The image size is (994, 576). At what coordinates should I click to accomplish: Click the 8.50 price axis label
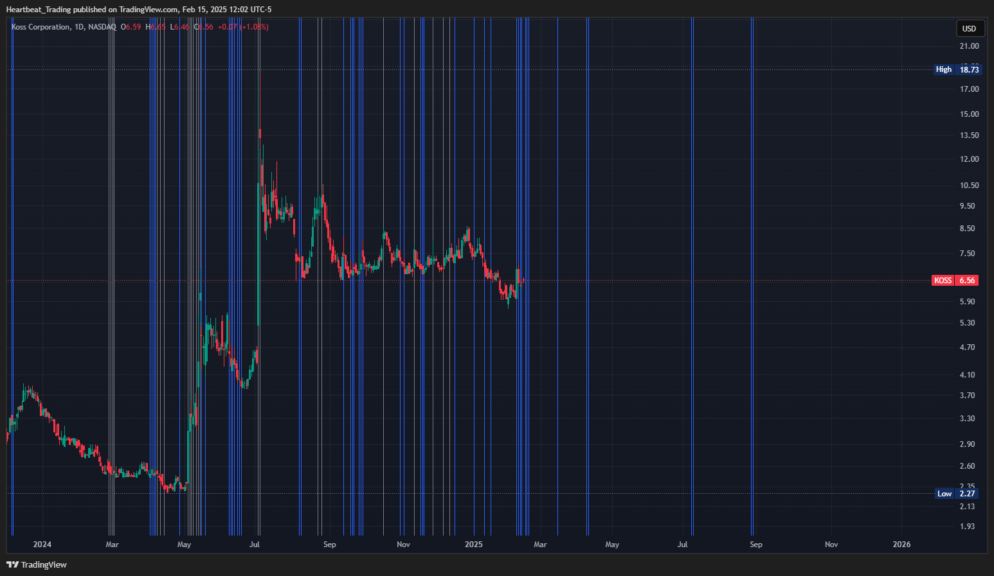tap(967, 229)
